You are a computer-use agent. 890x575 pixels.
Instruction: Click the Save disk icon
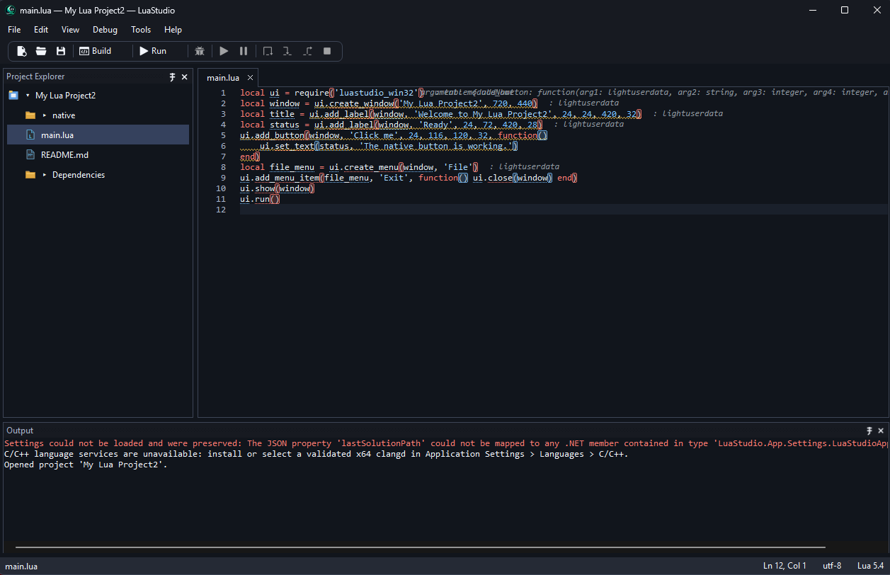[61, 51]
